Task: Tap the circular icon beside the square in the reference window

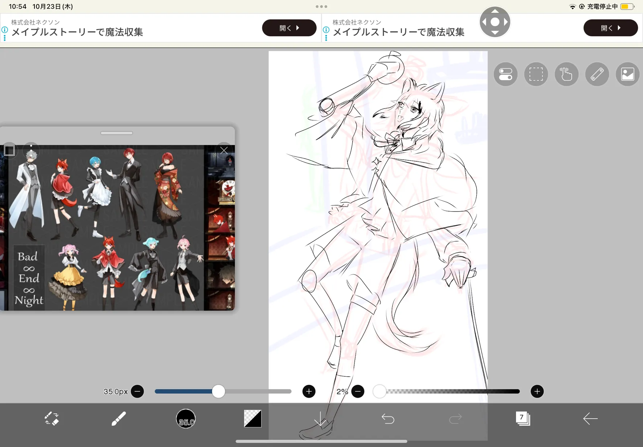Action: (31, 150)
